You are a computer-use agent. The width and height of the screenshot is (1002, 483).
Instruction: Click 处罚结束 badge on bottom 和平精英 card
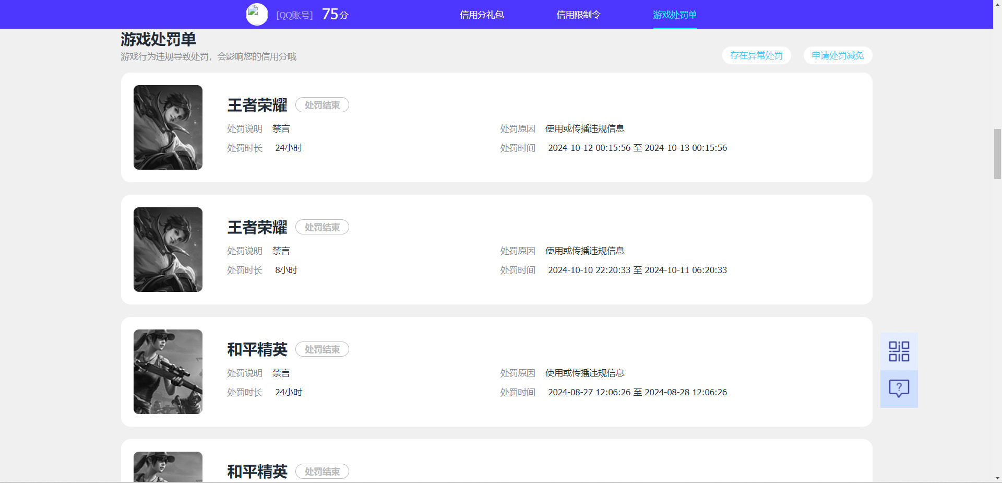point(322,472)
